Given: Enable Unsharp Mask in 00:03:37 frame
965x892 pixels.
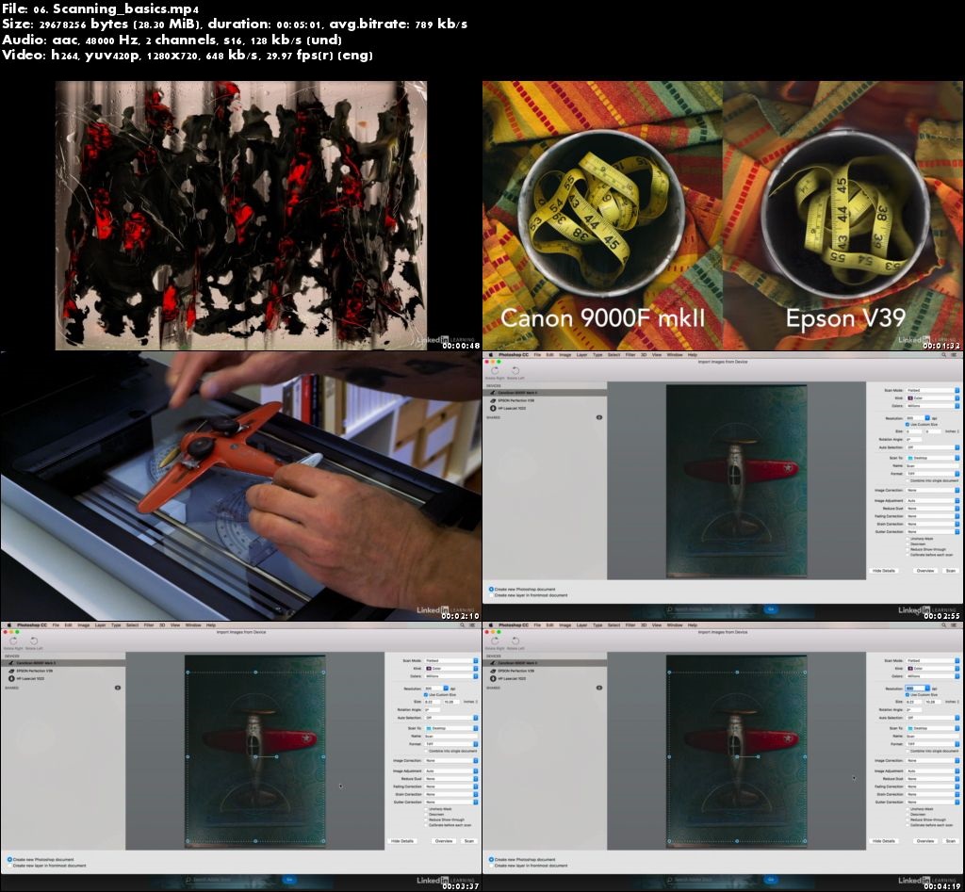Looking at the screenshot, I should click(x=426, y=809).
